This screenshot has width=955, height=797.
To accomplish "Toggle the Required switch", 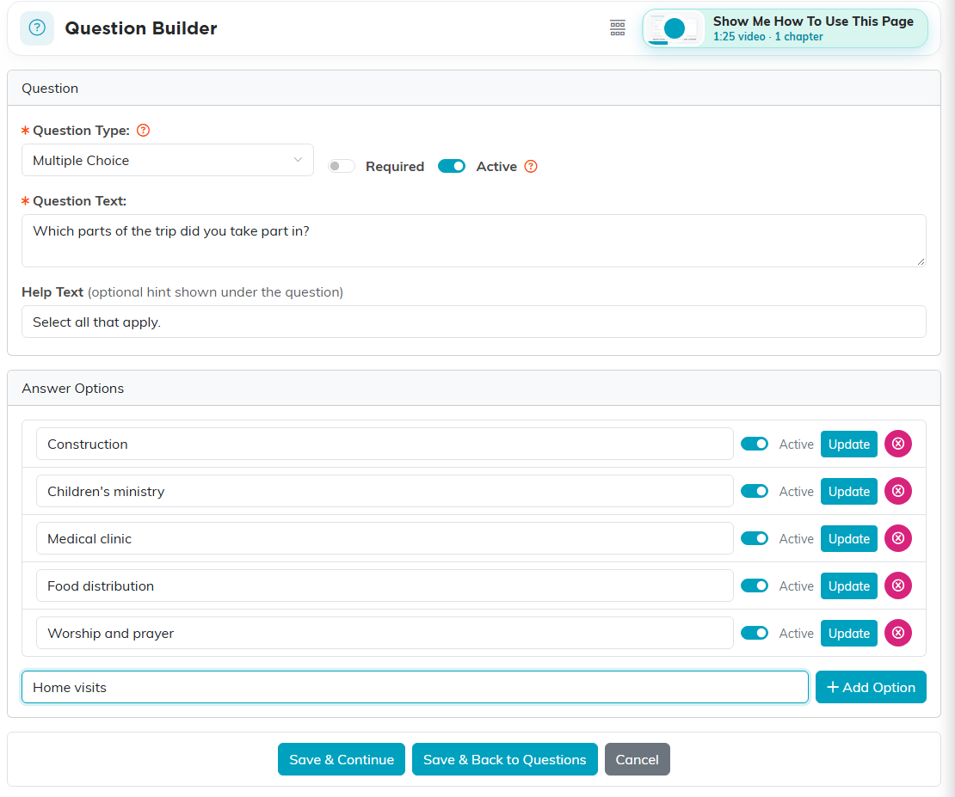I will 342,166.
